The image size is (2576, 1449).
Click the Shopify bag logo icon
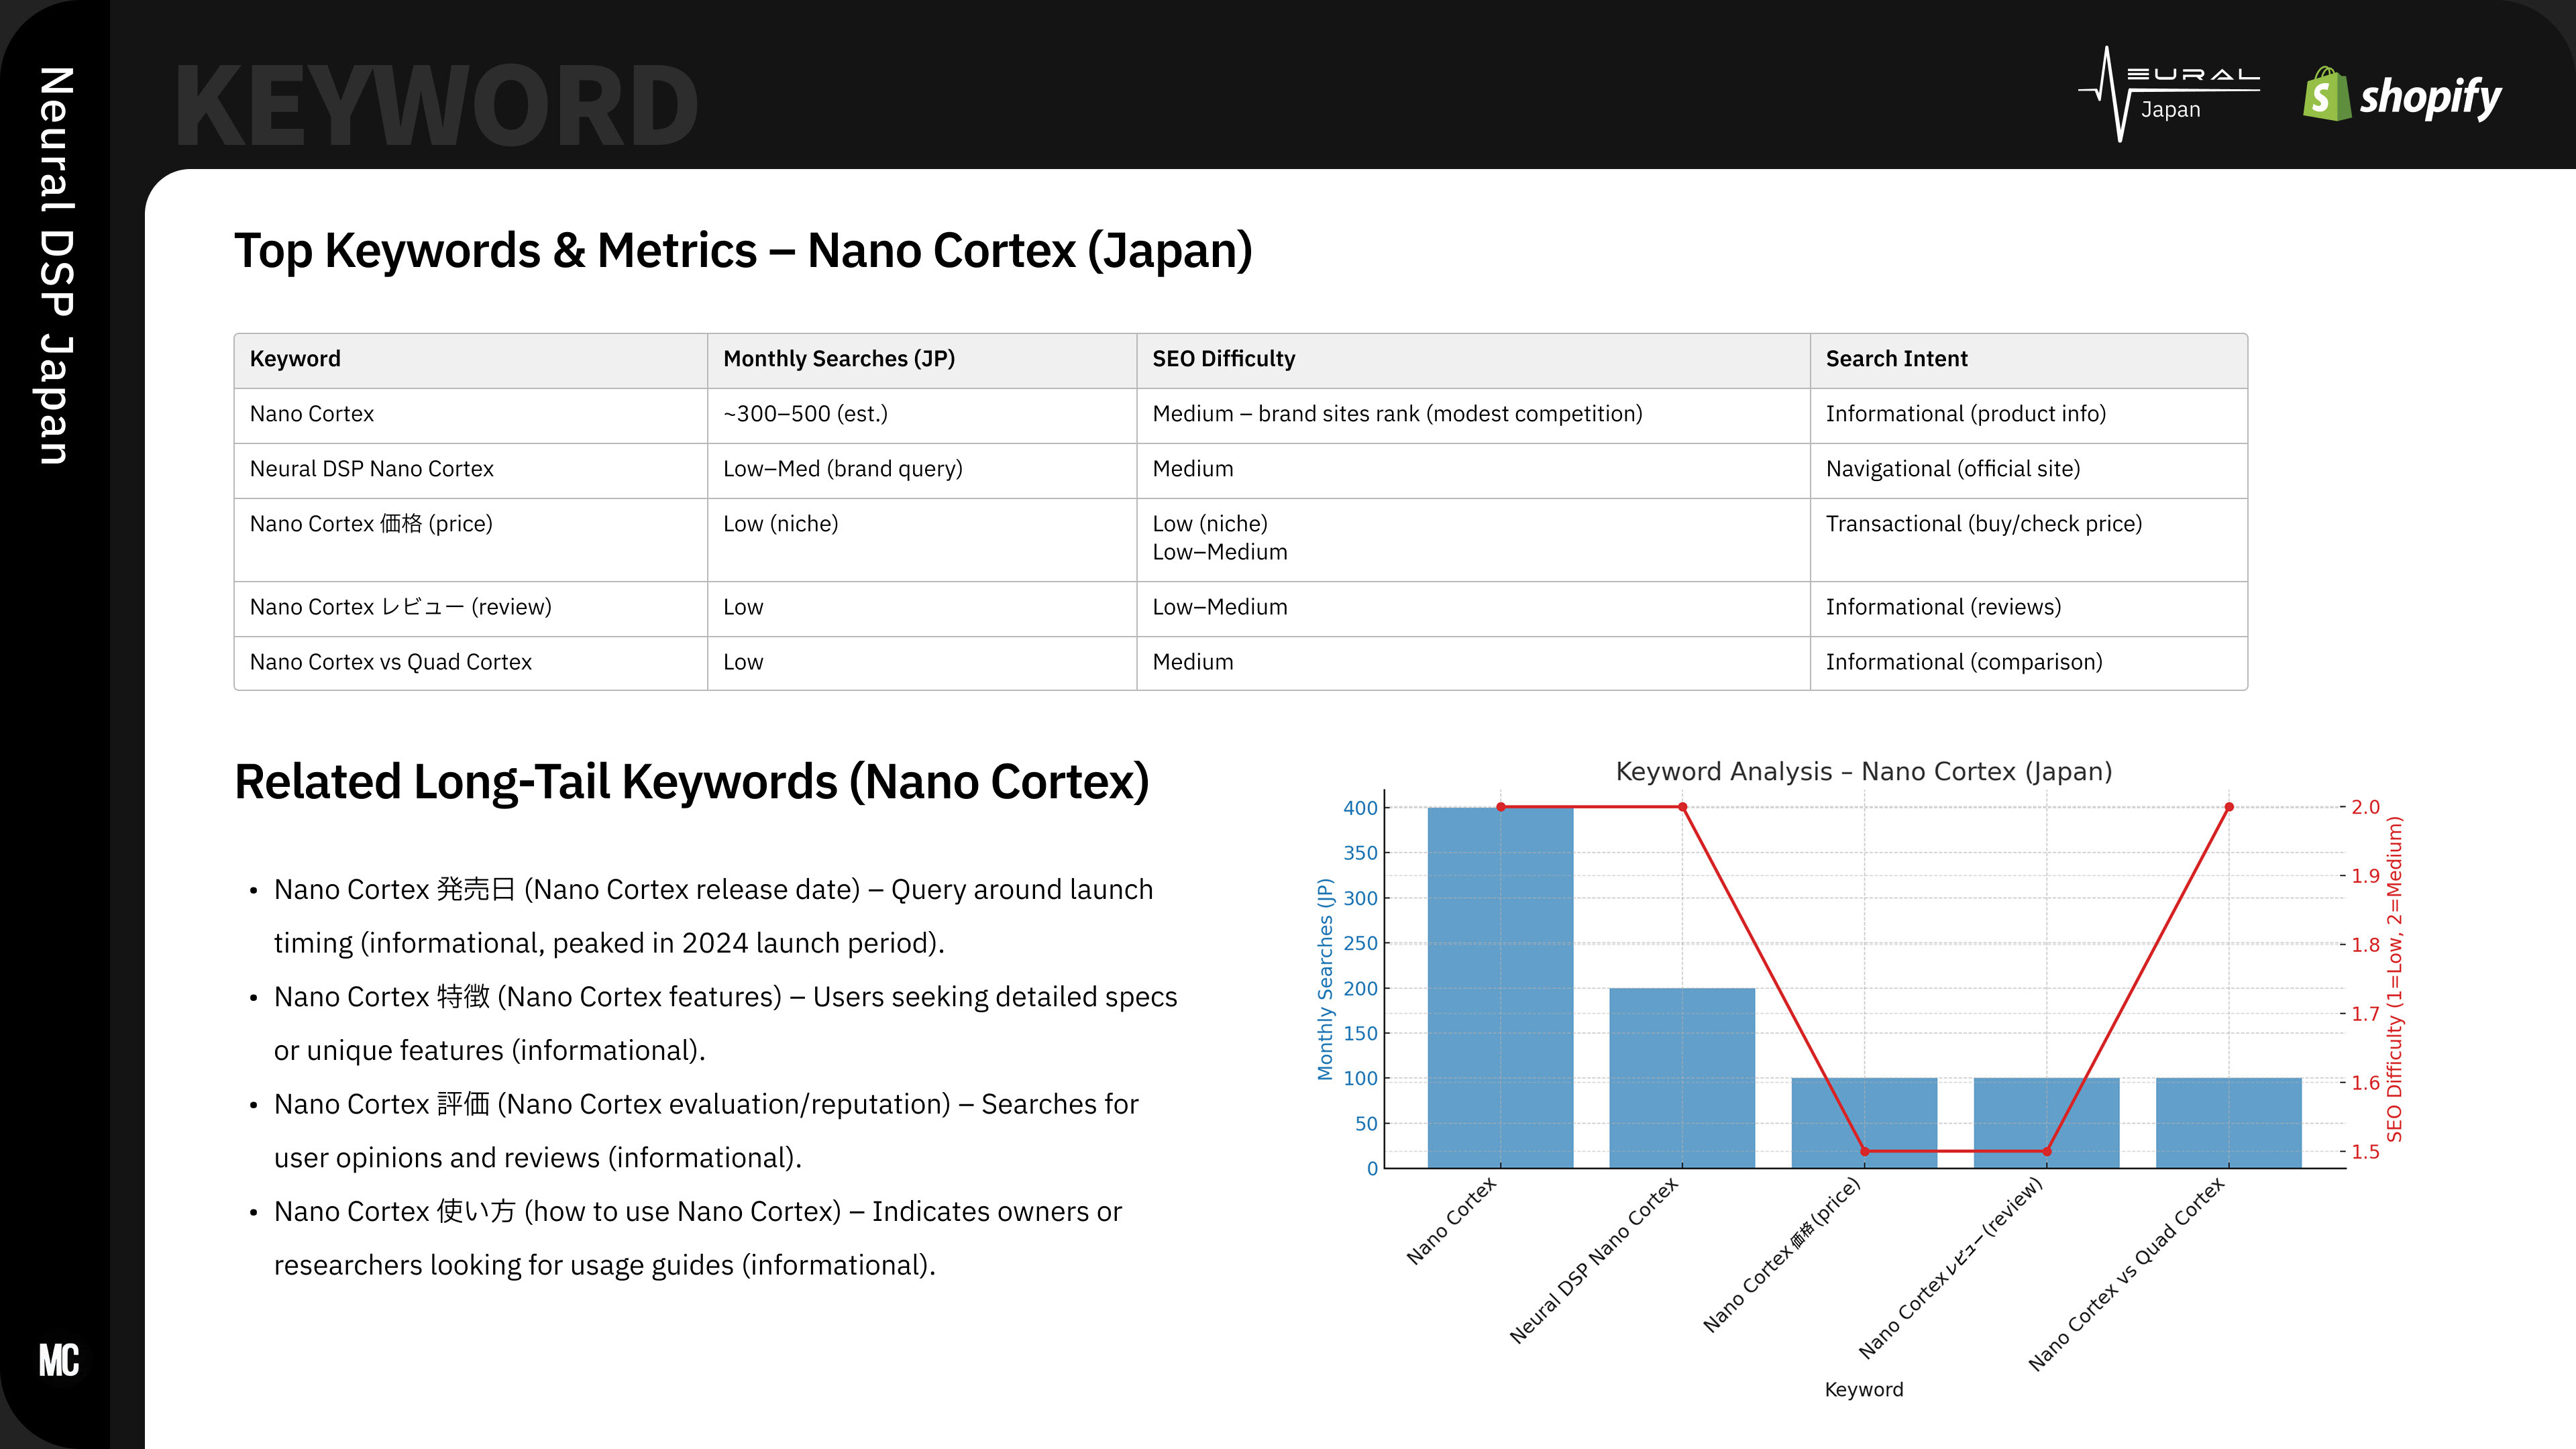pyautogui.click(x=2326, y=94)
